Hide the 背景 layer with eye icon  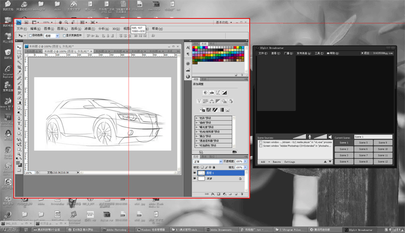point(195,178)
